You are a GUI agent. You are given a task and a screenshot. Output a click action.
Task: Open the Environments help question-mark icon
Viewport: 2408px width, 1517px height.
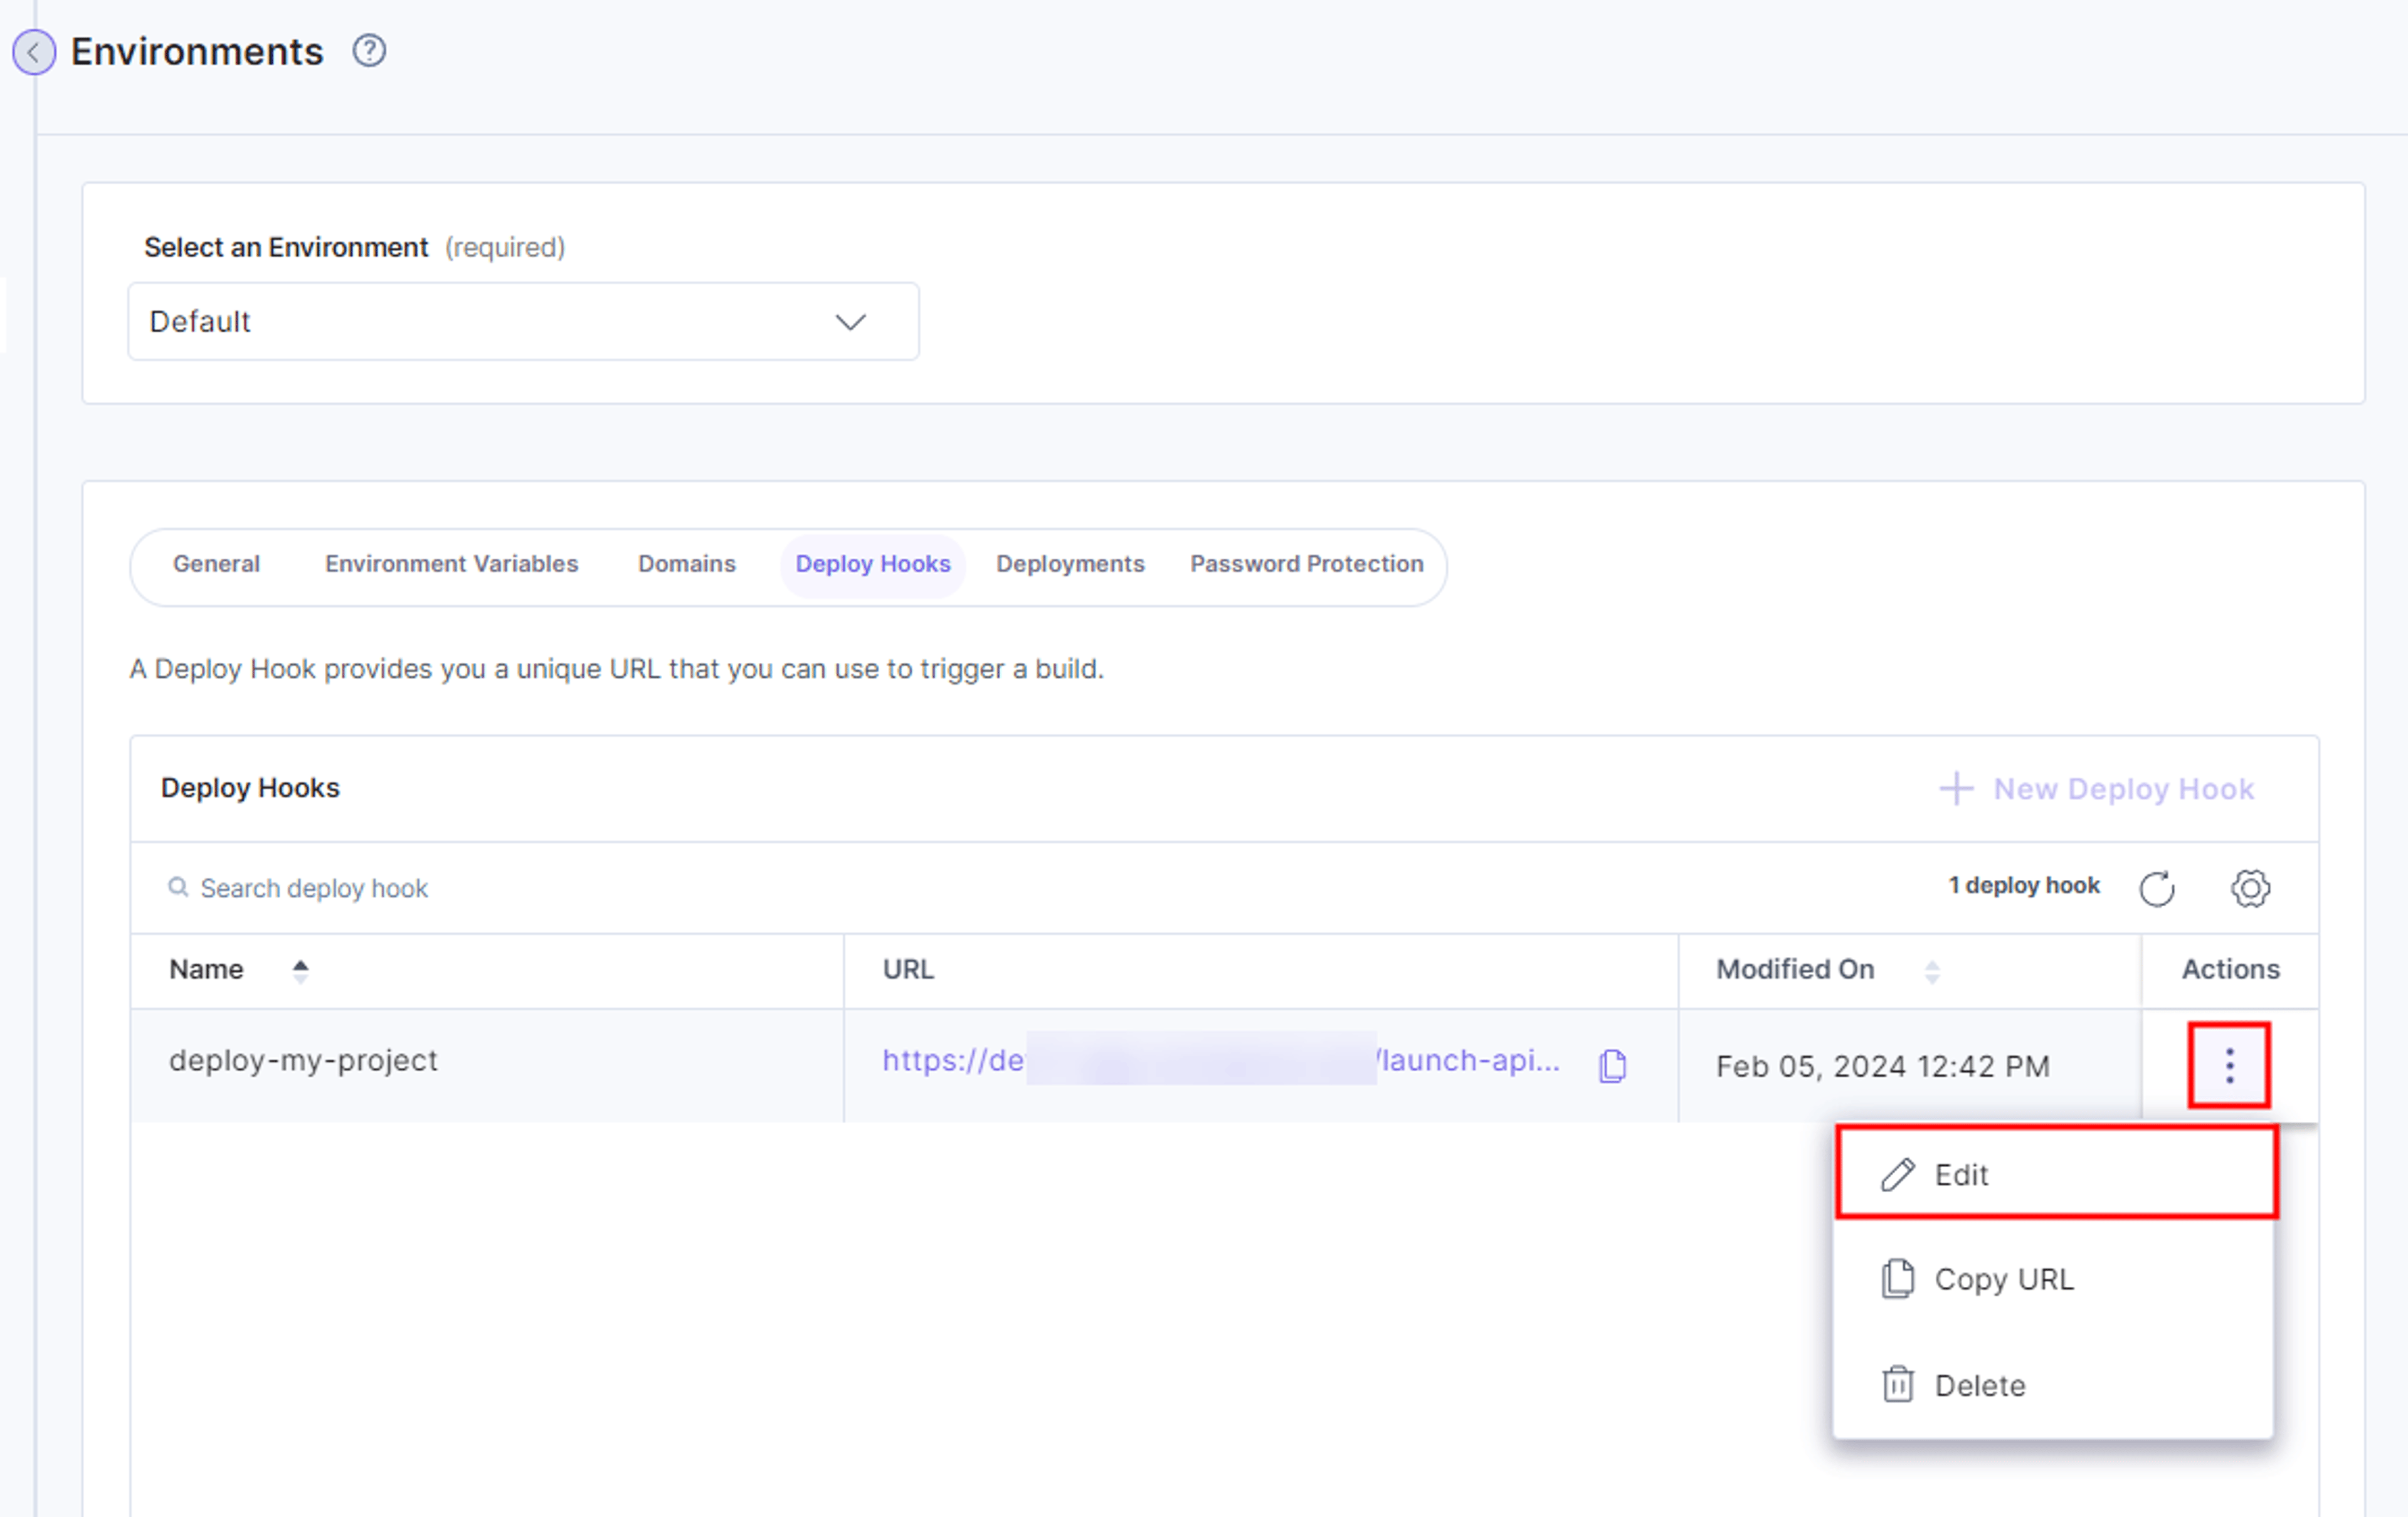point(369,50)
